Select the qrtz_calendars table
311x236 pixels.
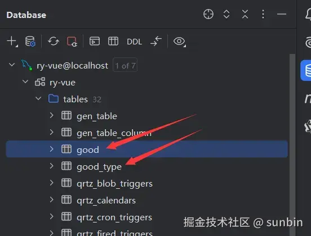point(106,201)
